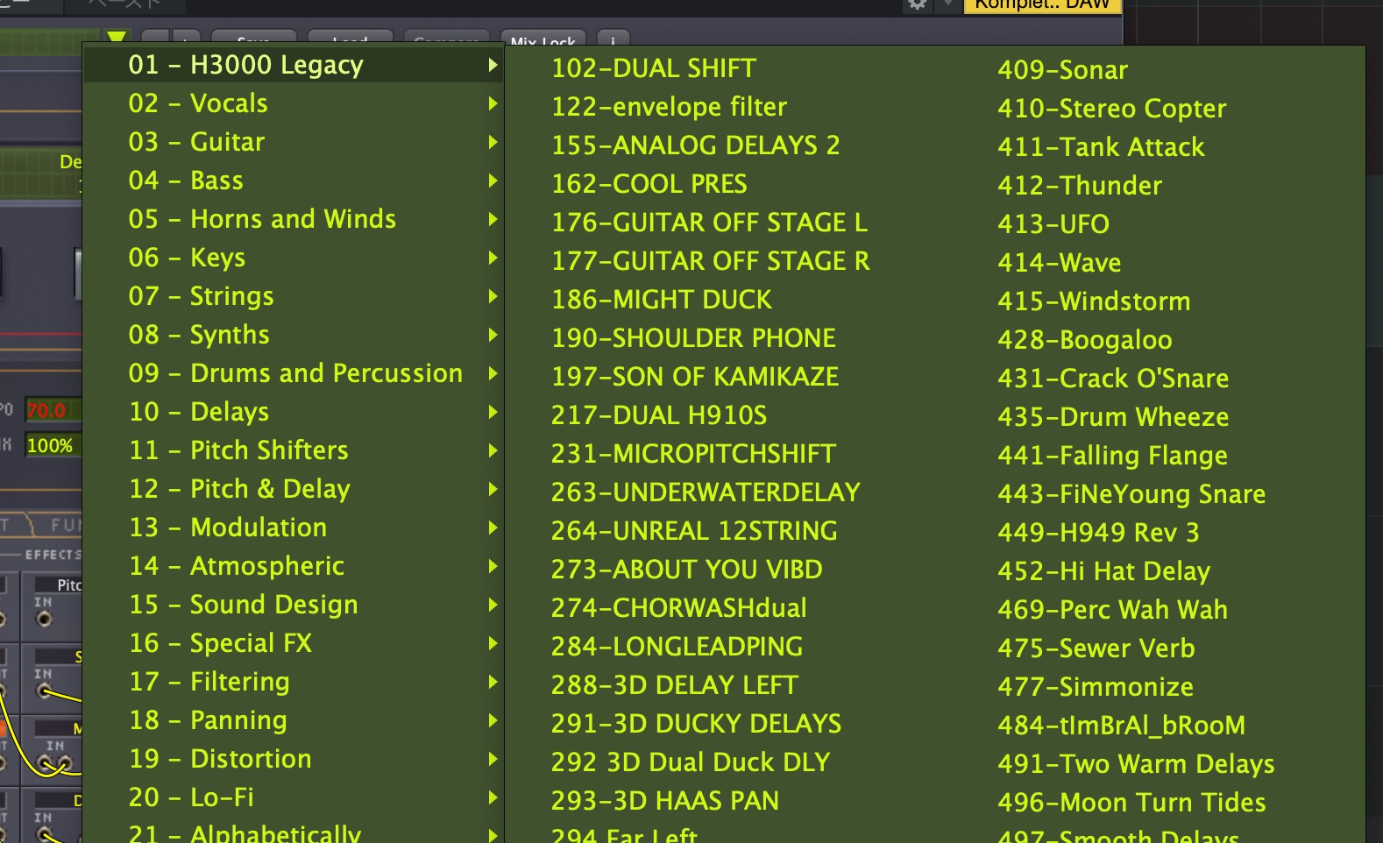Viewport: 1383px width, 843px height.
Task: Click the yellow Komplet.. DAW button
Action: [x=1041, y=5]
